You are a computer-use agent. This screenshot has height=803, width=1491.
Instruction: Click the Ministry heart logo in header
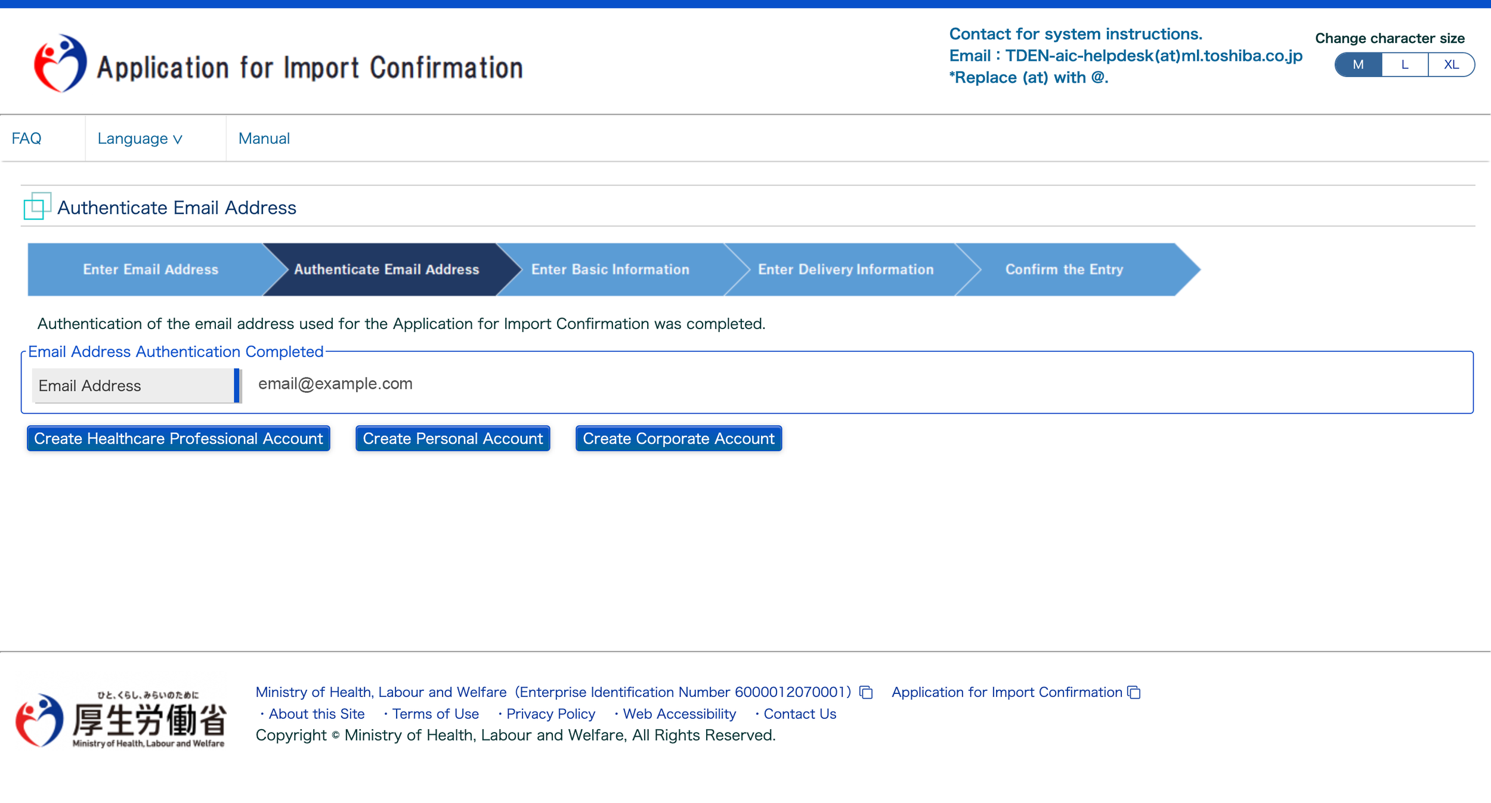[60, 64]
